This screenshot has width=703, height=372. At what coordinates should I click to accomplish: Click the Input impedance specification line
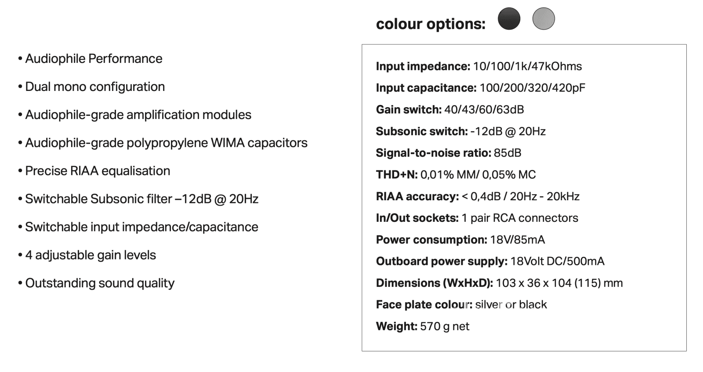(x=478, y=66)
